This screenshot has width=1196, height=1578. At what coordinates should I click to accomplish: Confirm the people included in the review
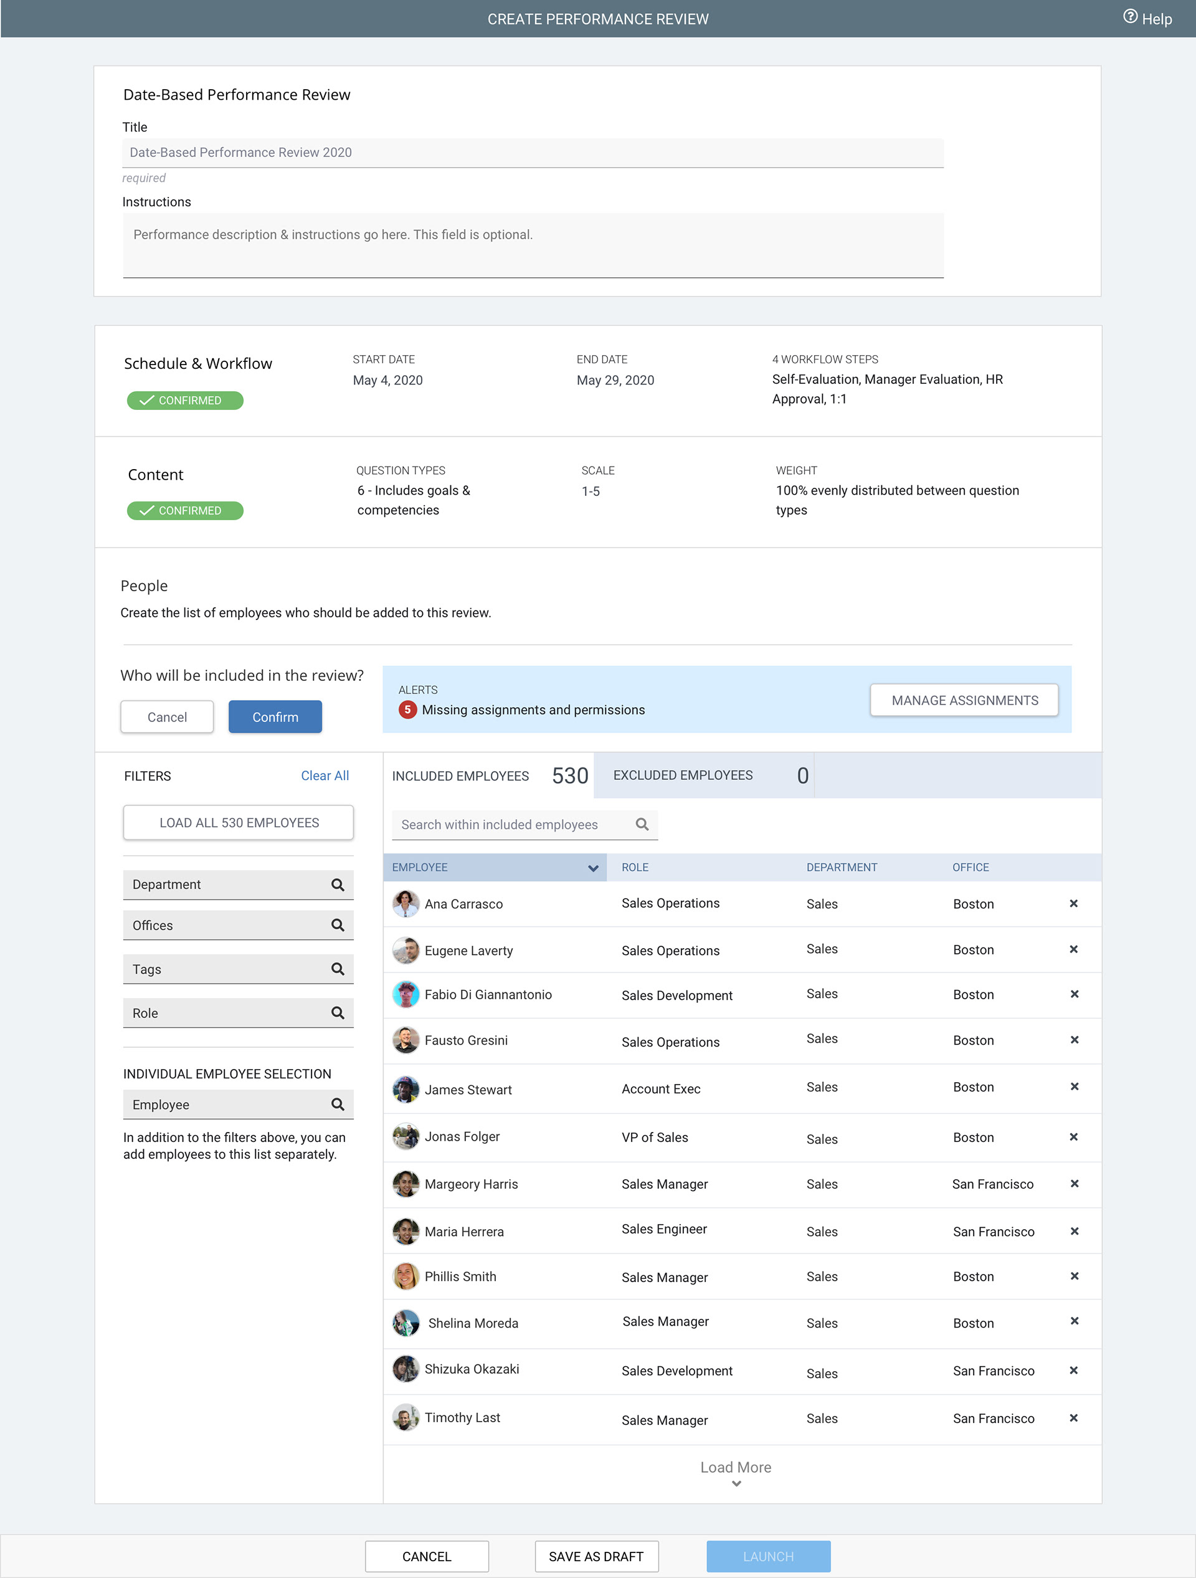pos(275,717)
